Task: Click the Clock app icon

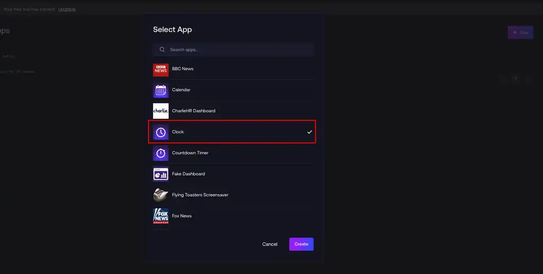Action: pyautogui.click(x=161, y=132)
